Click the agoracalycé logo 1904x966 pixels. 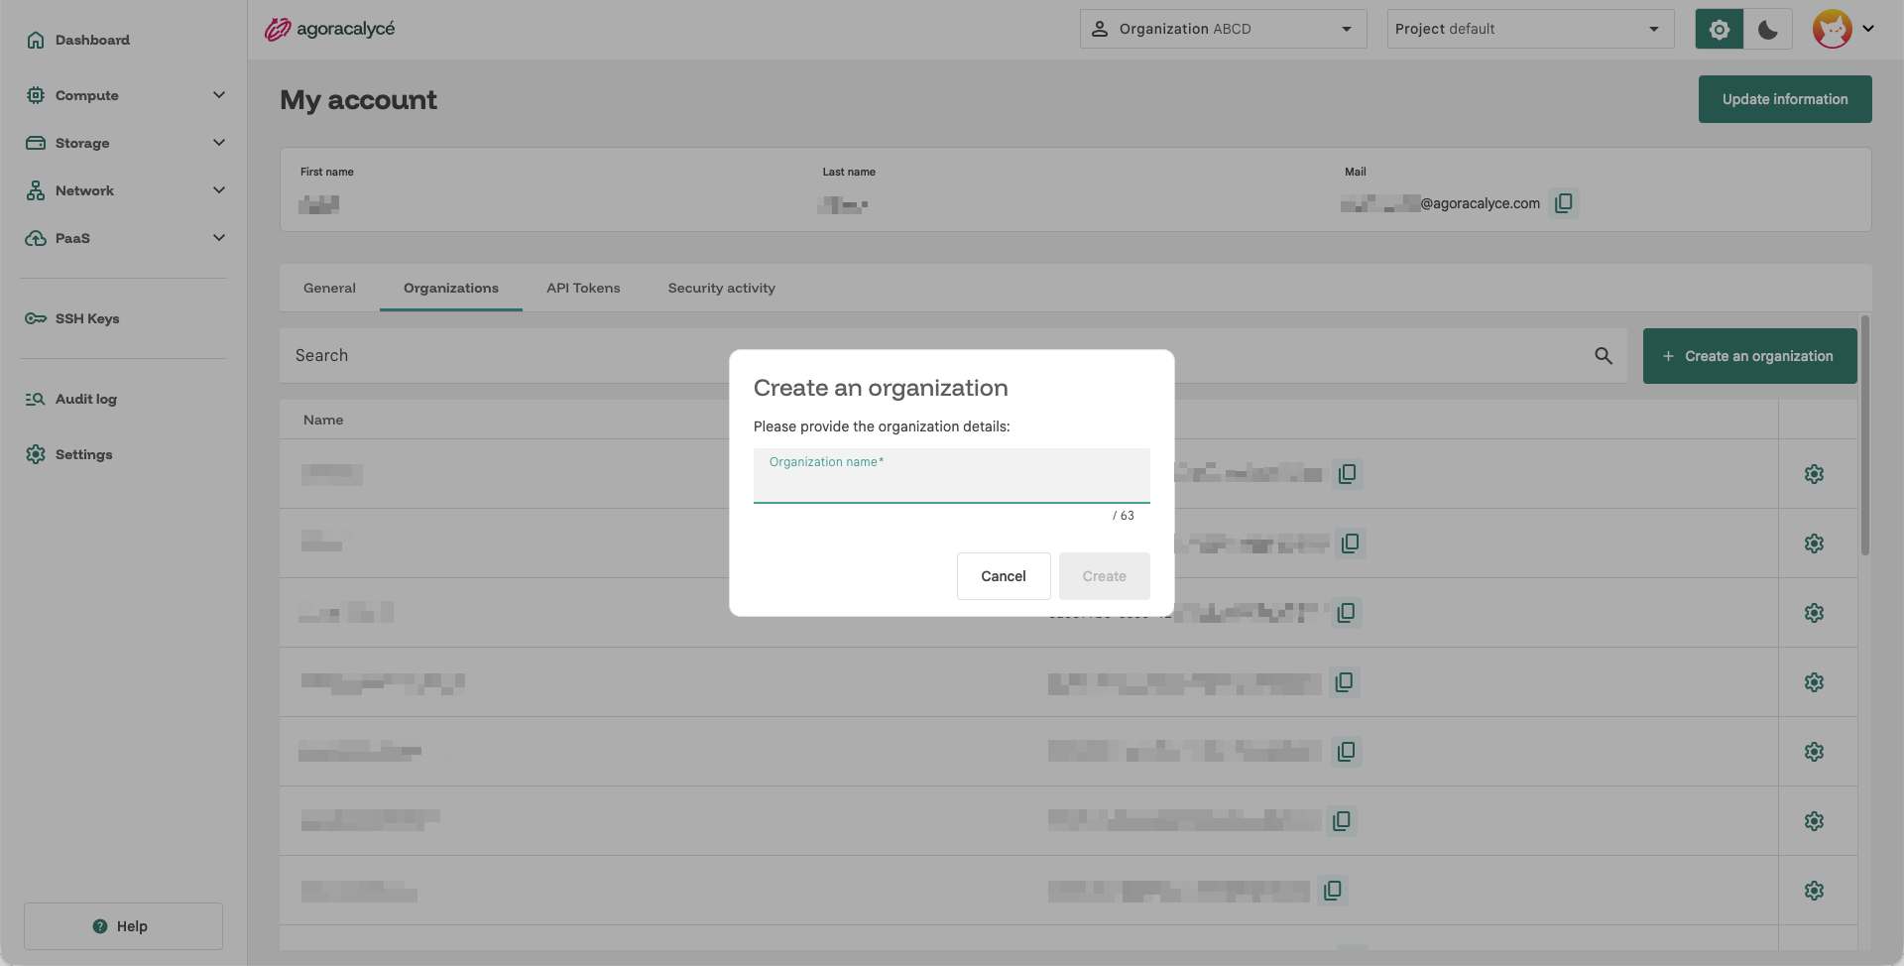point(329,29)
